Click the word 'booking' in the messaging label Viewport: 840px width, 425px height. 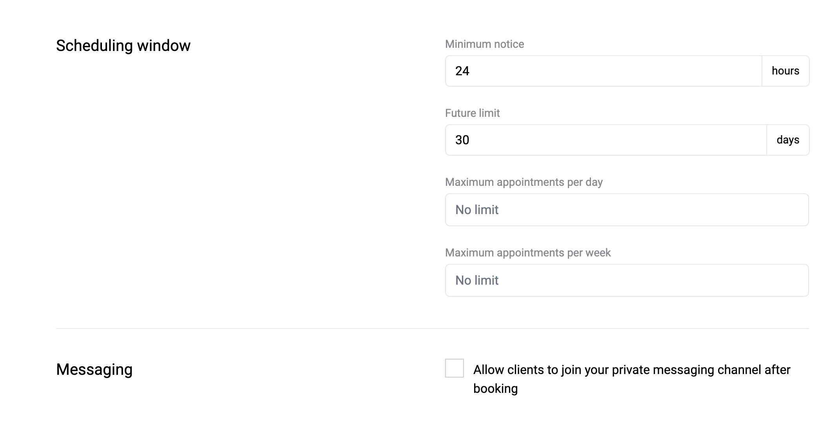495,389
